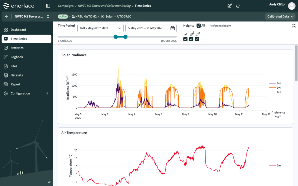298x186 pixels.
Task: Go back with the left arrow
Action: 6,17
